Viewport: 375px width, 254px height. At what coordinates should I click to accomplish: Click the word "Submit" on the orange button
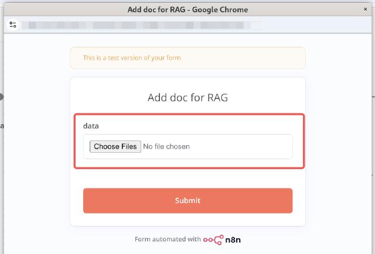coord(187,201)
